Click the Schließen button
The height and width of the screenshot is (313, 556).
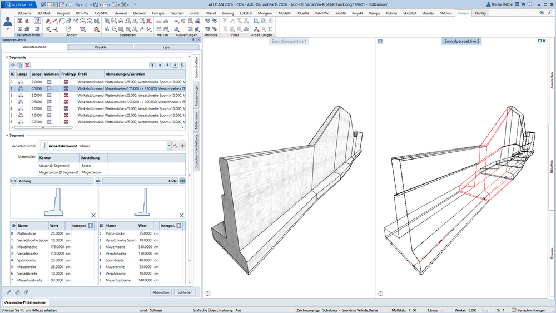tap(185, 292)
